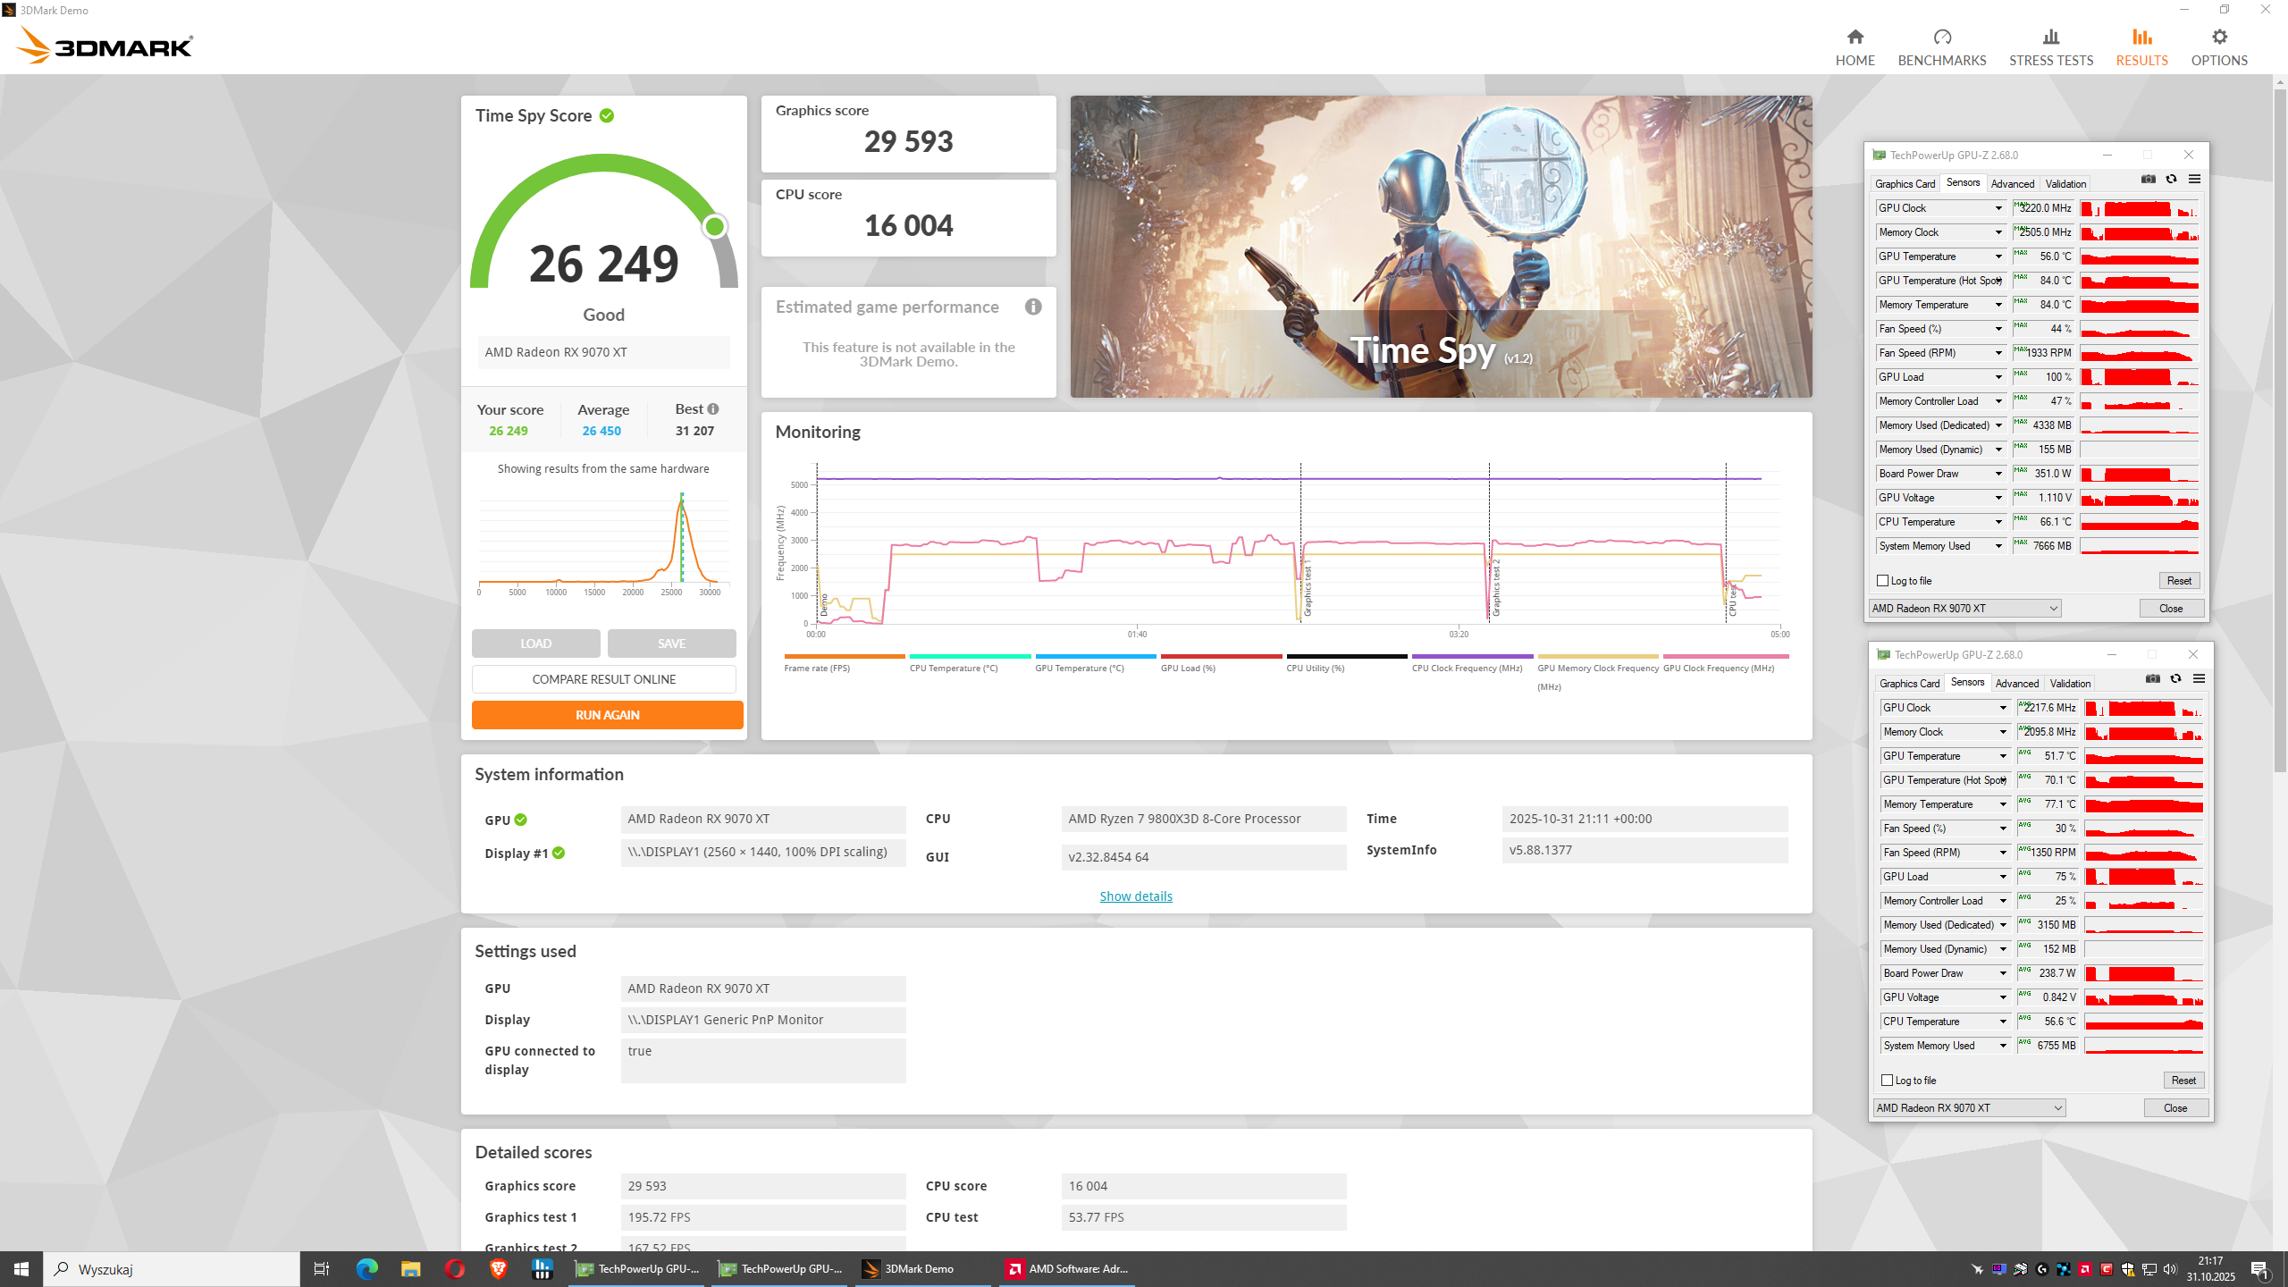This screenshot has width=2288, height=1287.
Task: Switch to Graphics Card tab in lower GPU-Z
Action: [1909, 684]
